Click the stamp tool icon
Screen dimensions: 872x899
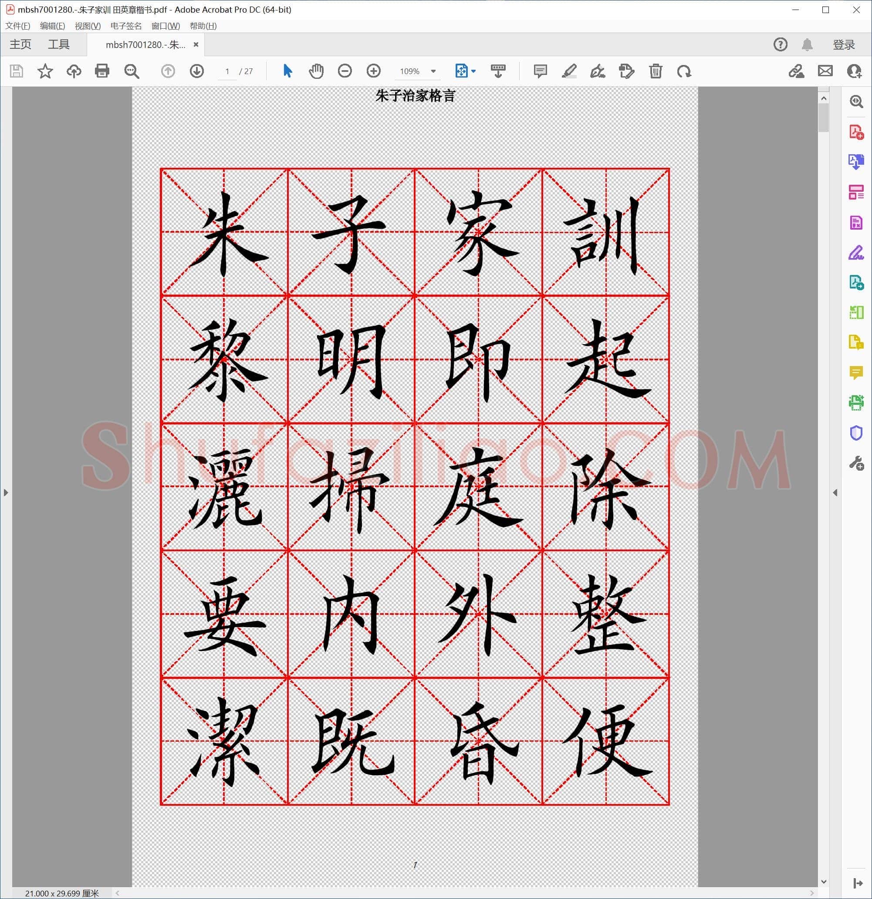click(626, 71)
